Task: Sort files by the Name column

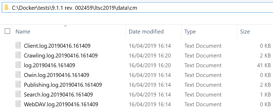Action: [x=23, y=32]
